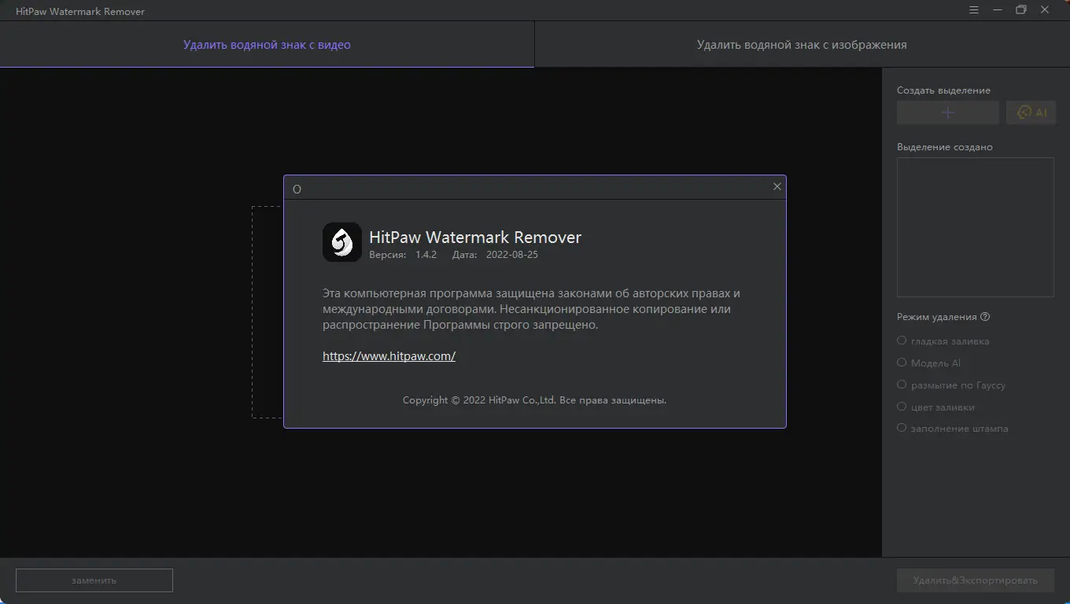1070x604 pixels.
Task: Click the Copyright © 2022 HitPaw line
Action: coord(534,400)
